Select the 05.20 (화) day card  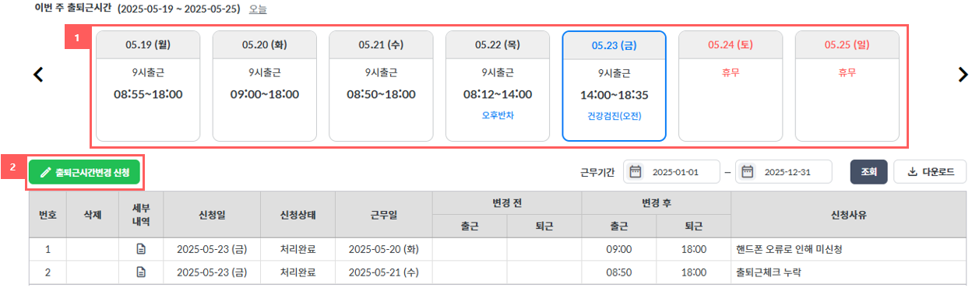(x=264, y=86)
